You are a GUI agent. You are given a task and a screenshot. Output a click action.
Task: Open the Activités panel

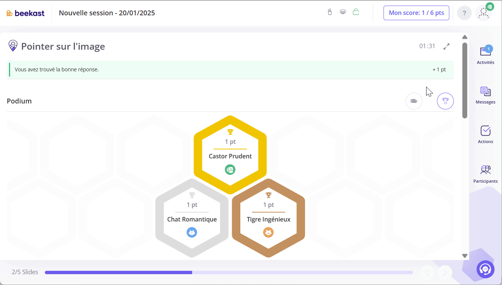point(486,55)
